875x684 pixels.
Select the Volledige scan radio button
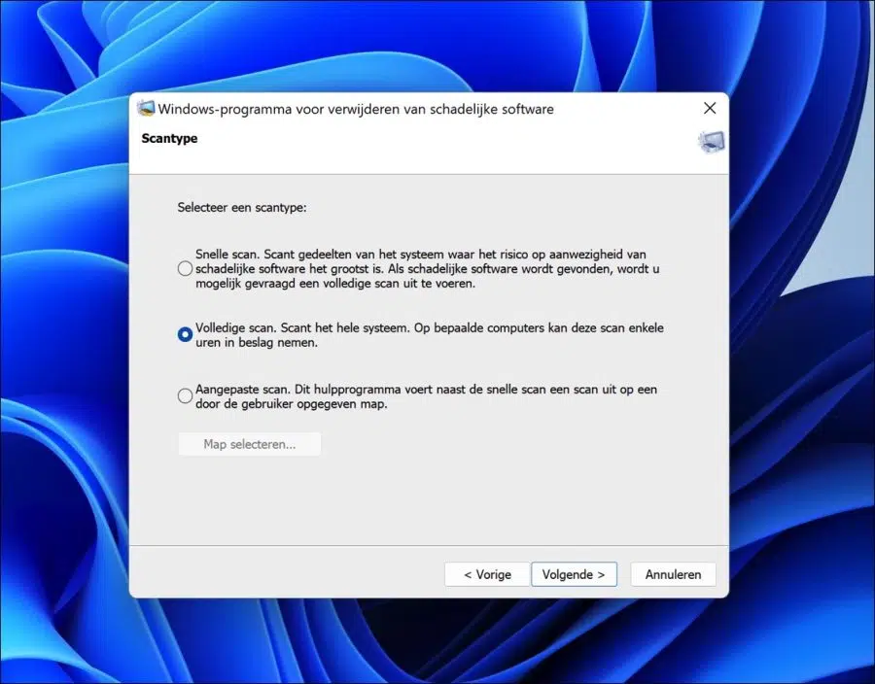[185, 334]
